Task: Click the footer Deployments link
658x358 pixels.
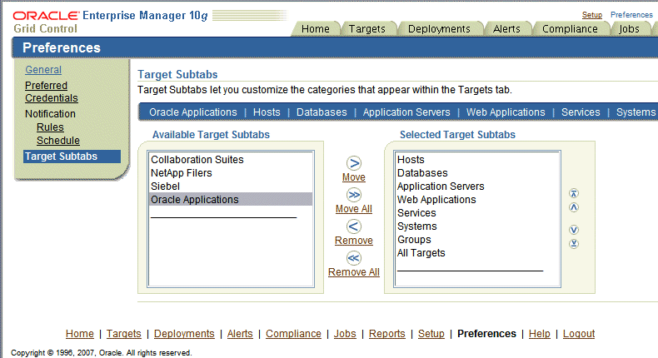Action: coord(184,334)
